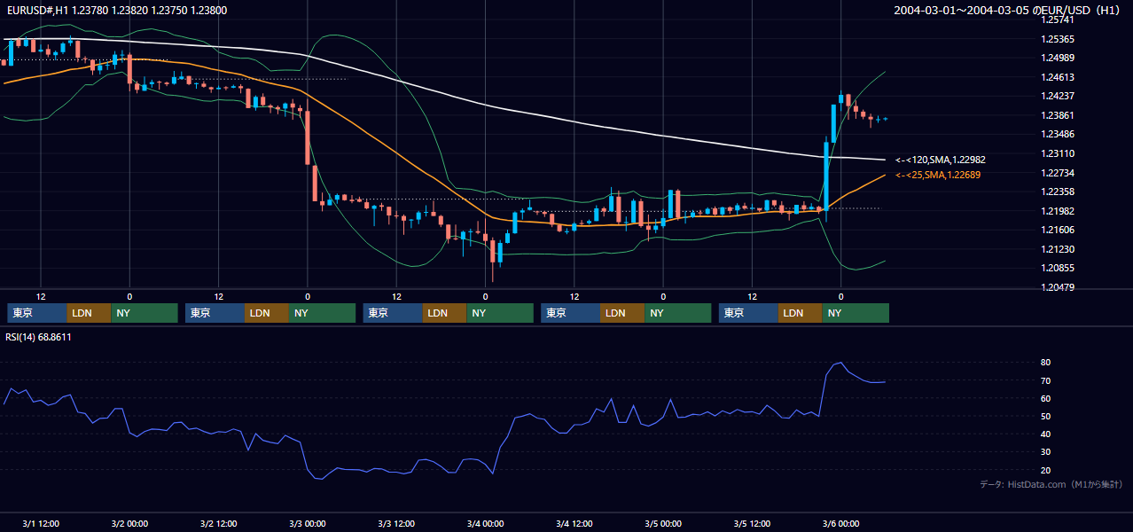Click price axis value 1.23486
The width and height of the screenshot is (1133, 532).
click(1057, 134)
